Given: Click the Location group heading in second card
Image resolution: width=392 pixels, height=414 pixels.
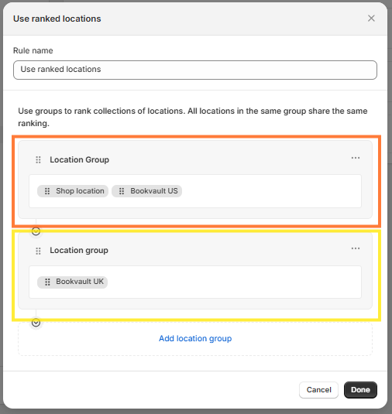Looking at the screenshot, I should (79, 250).
